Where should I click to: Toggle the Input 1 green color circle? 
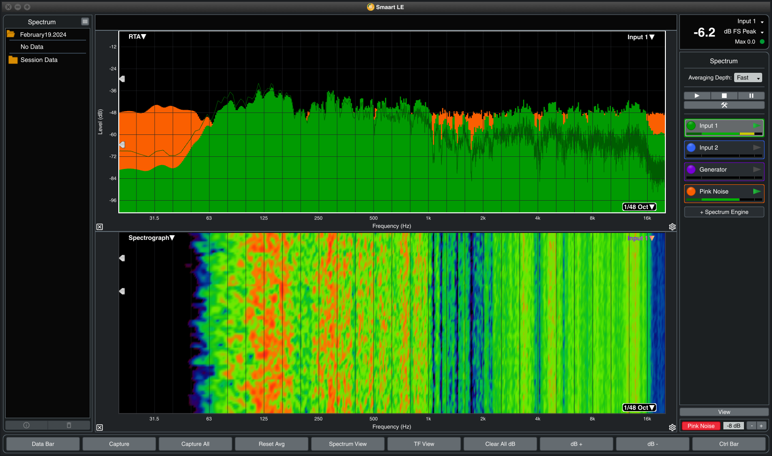coord(692,126)
